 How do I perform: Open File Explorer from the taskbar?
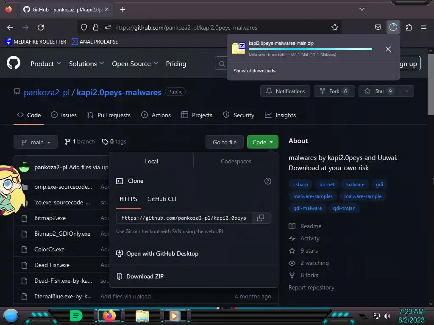click(142, 316)
